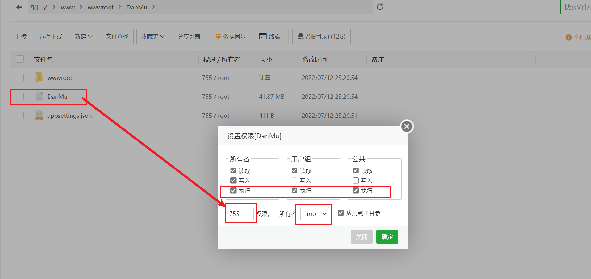Go back with the left arrow icon

click(x=19, y=7)
